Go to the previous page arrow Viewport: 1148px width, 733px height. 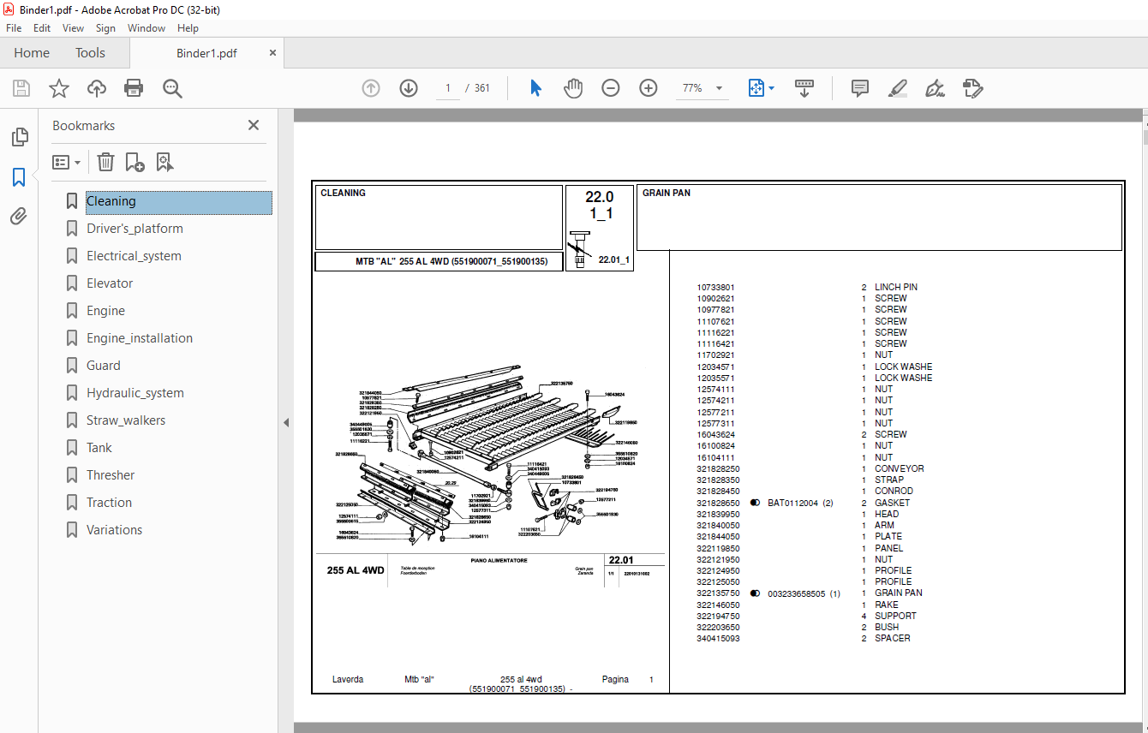[x=371, y=88]
